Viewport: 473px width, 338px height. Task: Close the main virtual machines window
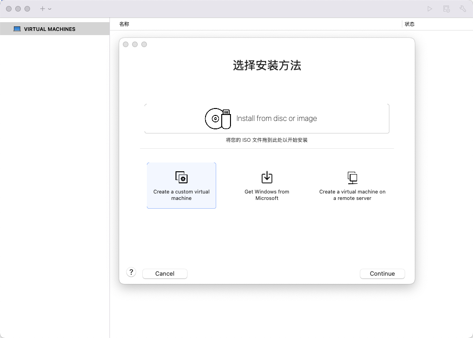coord(9,9)
